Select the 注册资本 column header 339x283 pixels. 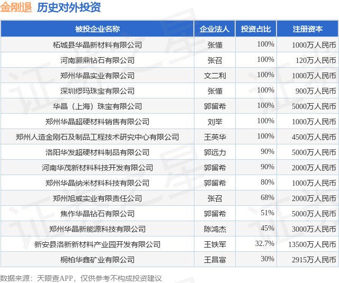click(x=308, y=29)
